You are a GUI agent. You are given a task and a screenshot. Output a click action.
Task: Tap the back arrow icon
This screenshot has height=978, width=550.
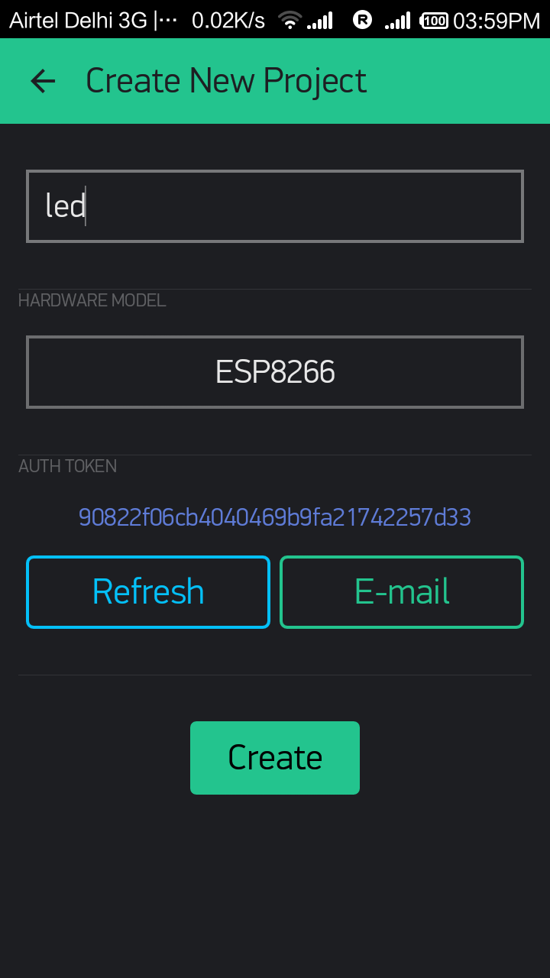43,81
